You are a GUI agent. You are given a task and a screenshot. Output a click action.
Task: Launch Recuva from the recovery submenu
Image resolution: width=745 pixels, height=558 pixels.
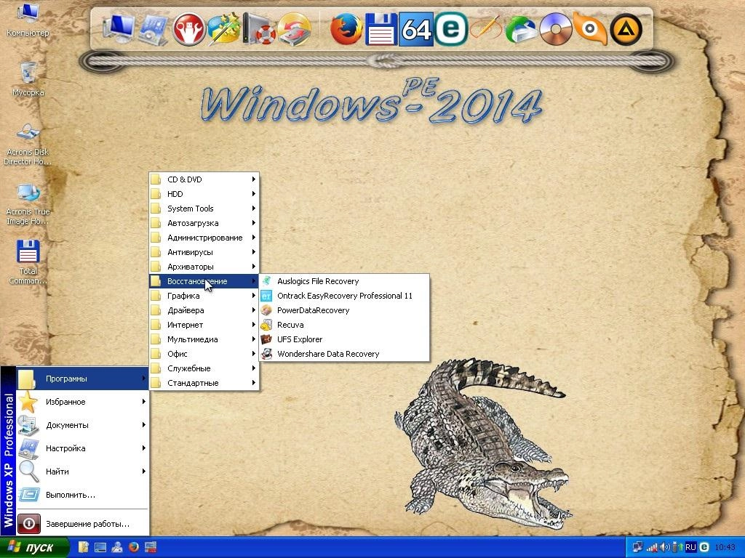click(x=344, y=325)
